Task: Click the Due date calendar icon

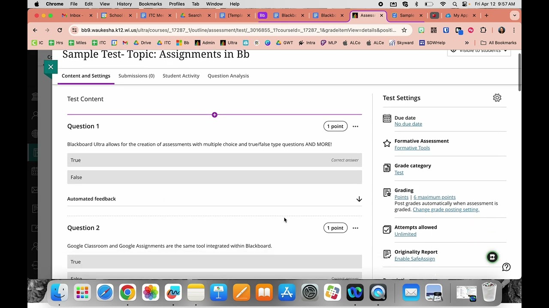Action: 387,118
